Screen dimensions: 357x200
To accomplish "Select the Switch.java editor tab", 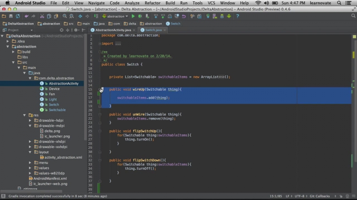I will (154, 30).
